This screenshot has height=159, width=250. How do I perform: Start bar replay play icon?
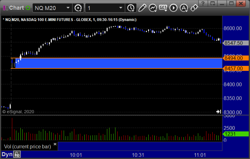click(x=173, y=8)
